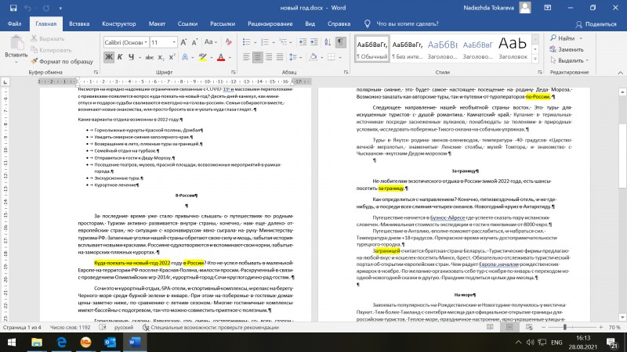Click the zoom slider handle in status bar
This screenshot has height=352, width=627.
coord(564,327)
